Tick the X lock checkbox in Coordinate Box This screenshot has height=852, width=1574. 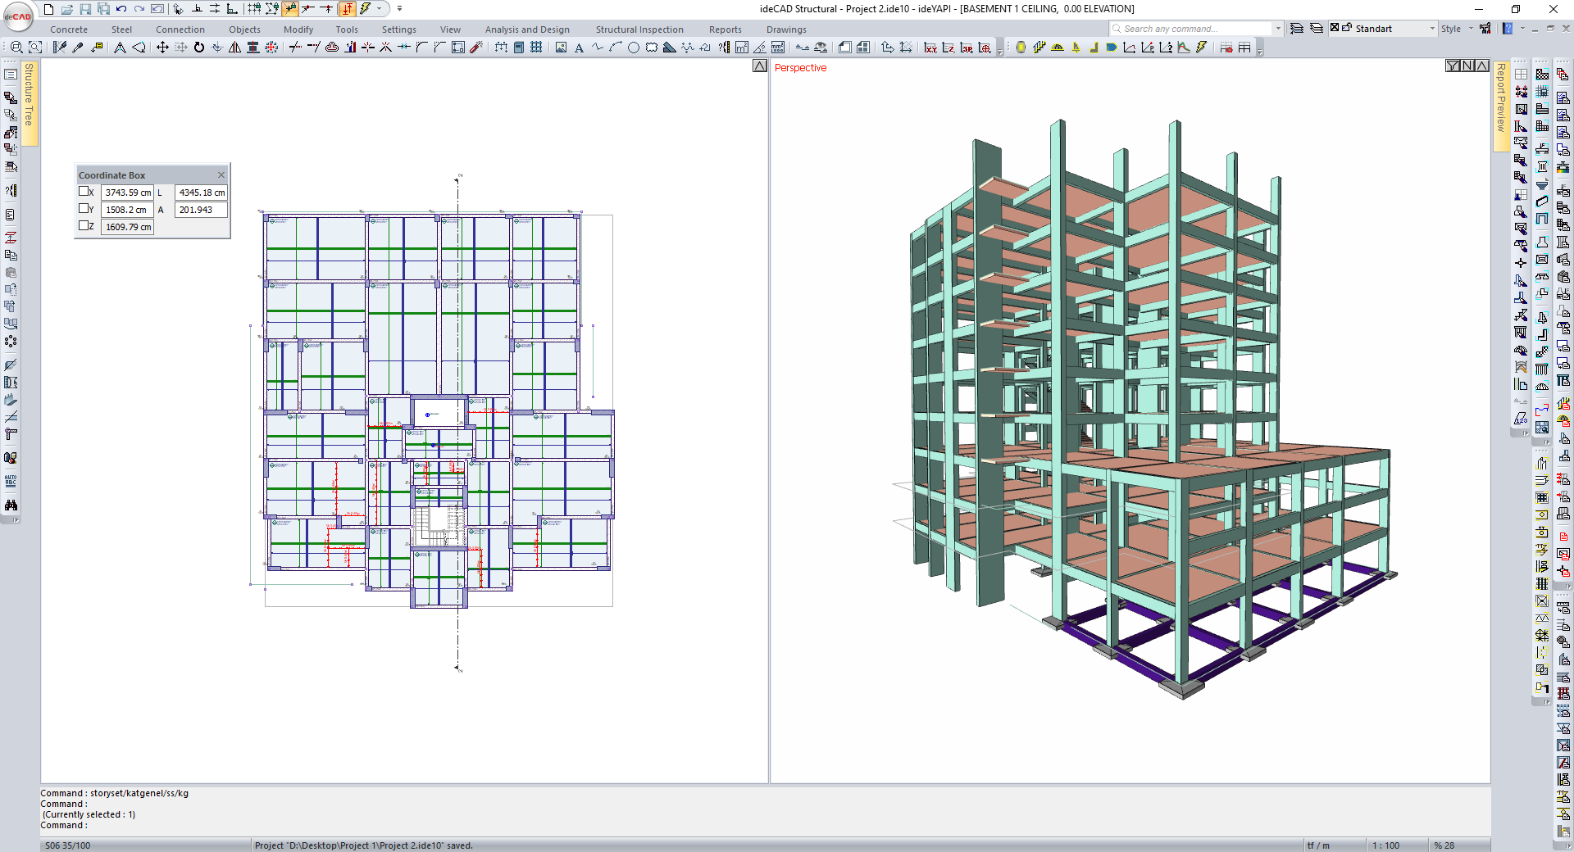point(84,192)
